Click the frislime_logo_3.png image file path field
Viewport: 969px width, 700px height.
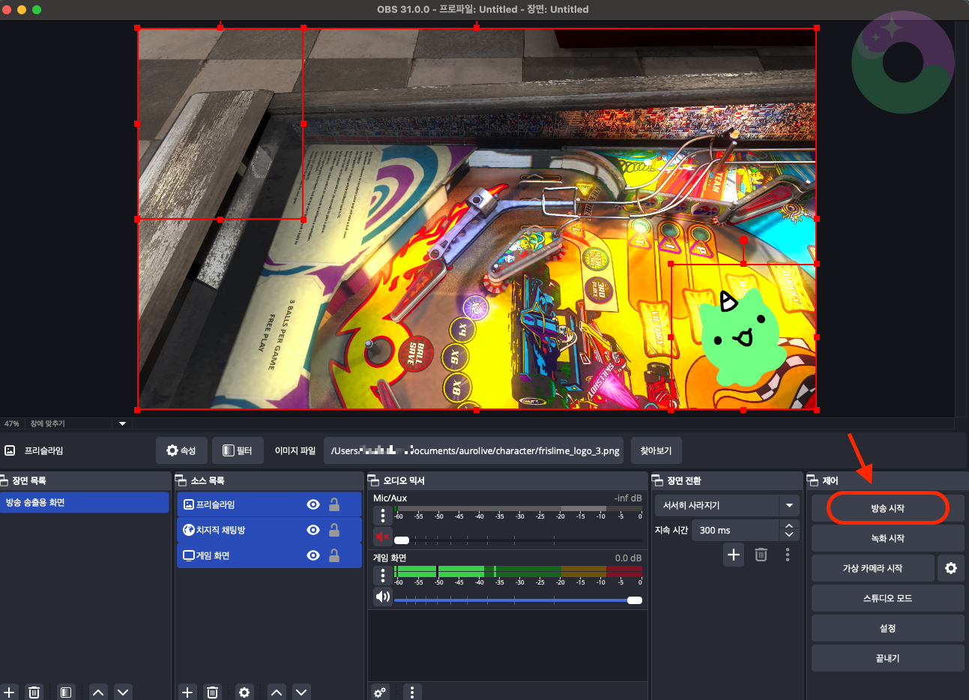click(474, 450)
